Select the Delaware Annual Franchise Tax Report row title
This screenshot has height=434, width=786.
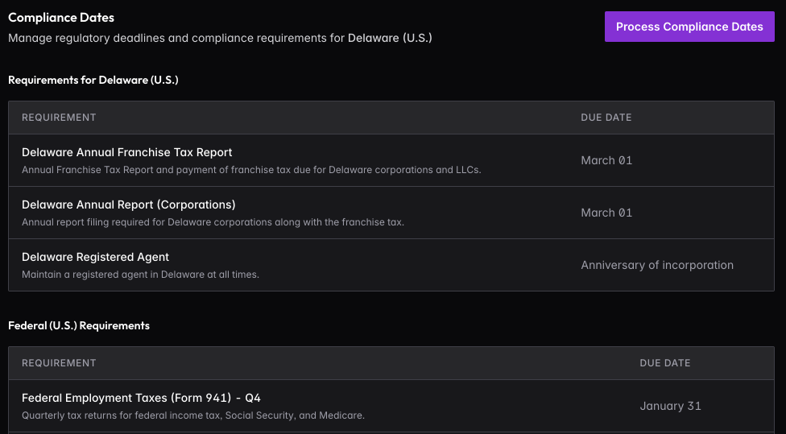[126, 152]
